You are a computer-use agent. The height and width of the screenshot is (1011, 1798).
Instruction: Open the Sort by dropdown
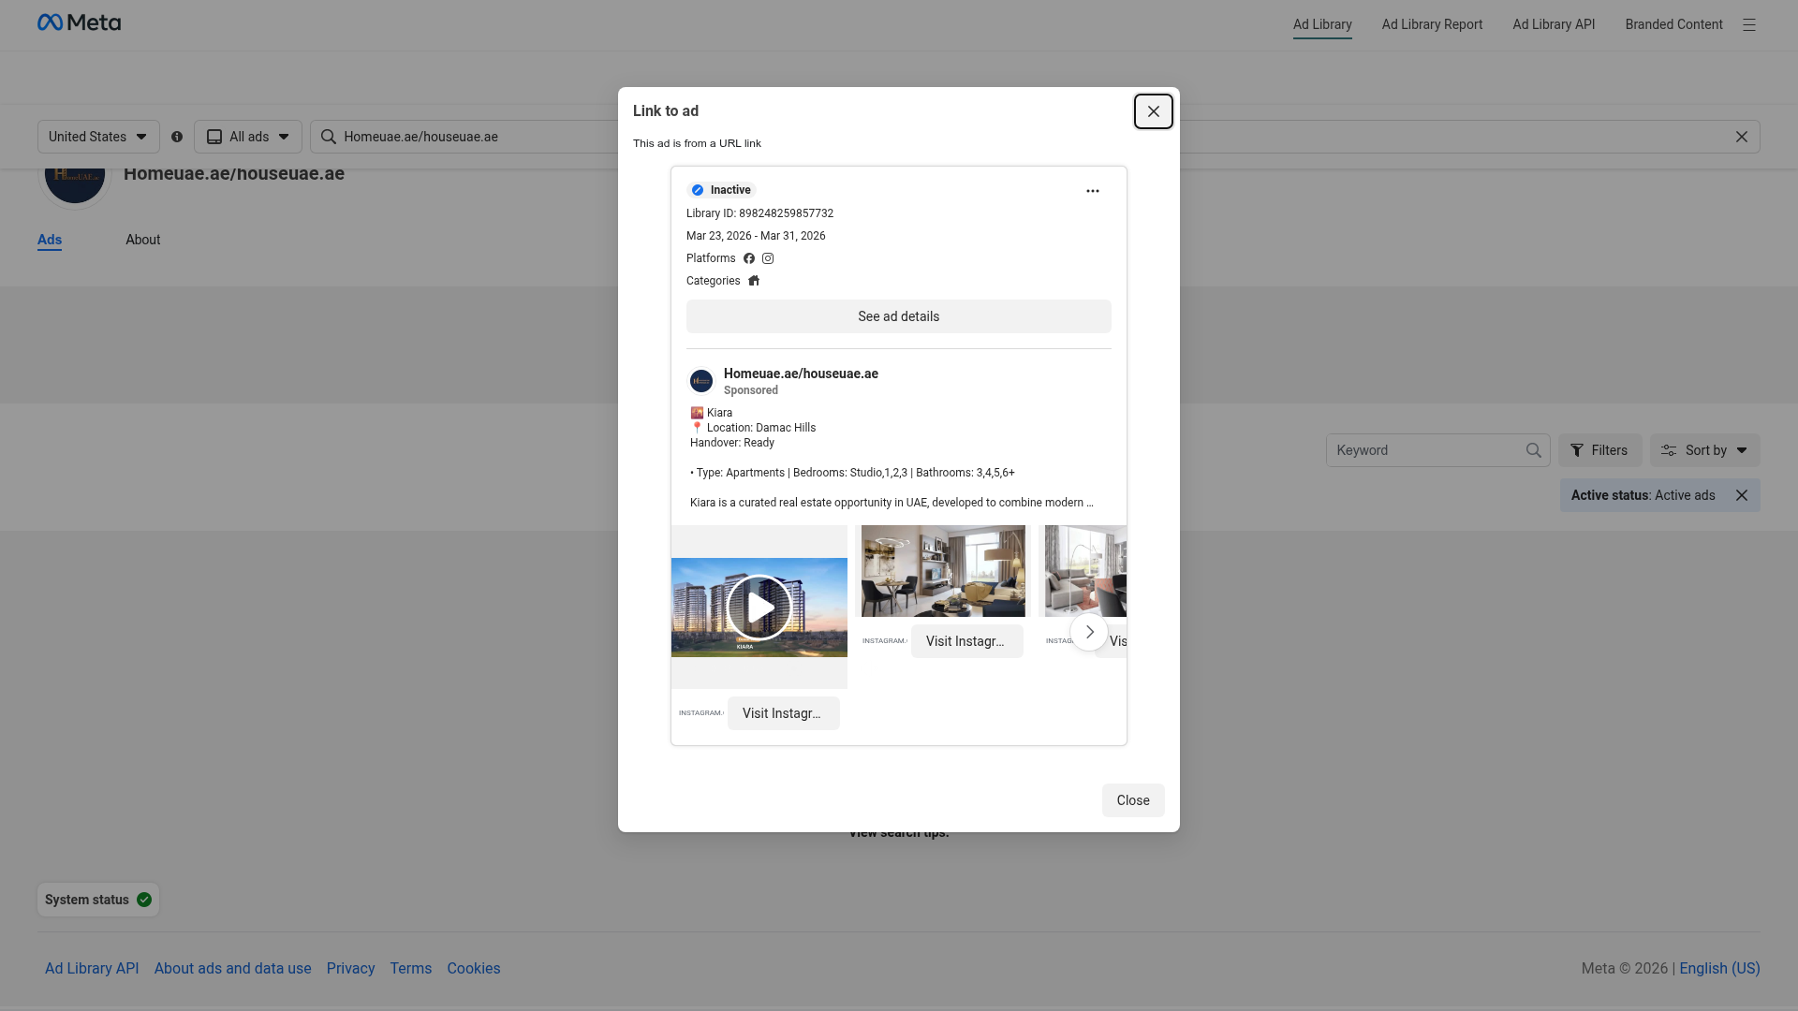coord(1704,450)
